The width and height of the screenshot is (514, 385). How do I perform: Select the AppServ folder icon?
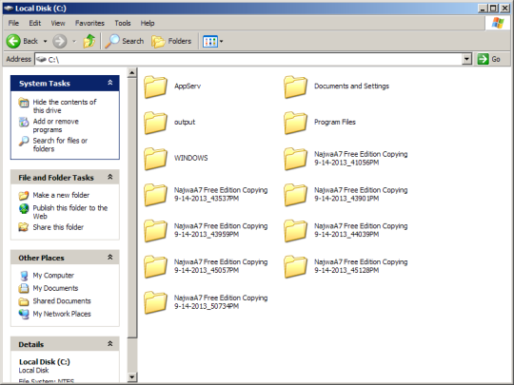[155, 87]
